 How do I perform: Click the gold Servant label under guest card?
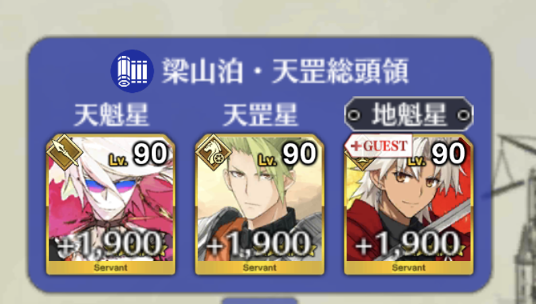tap(409, 268)
